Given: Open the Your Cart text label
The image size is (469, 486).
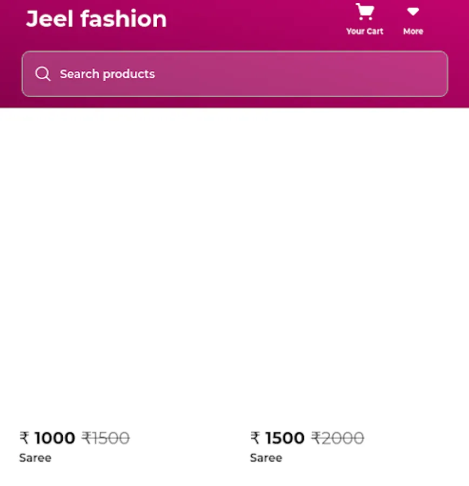Looking at the screenshot, I should click(x=365, y=31).
